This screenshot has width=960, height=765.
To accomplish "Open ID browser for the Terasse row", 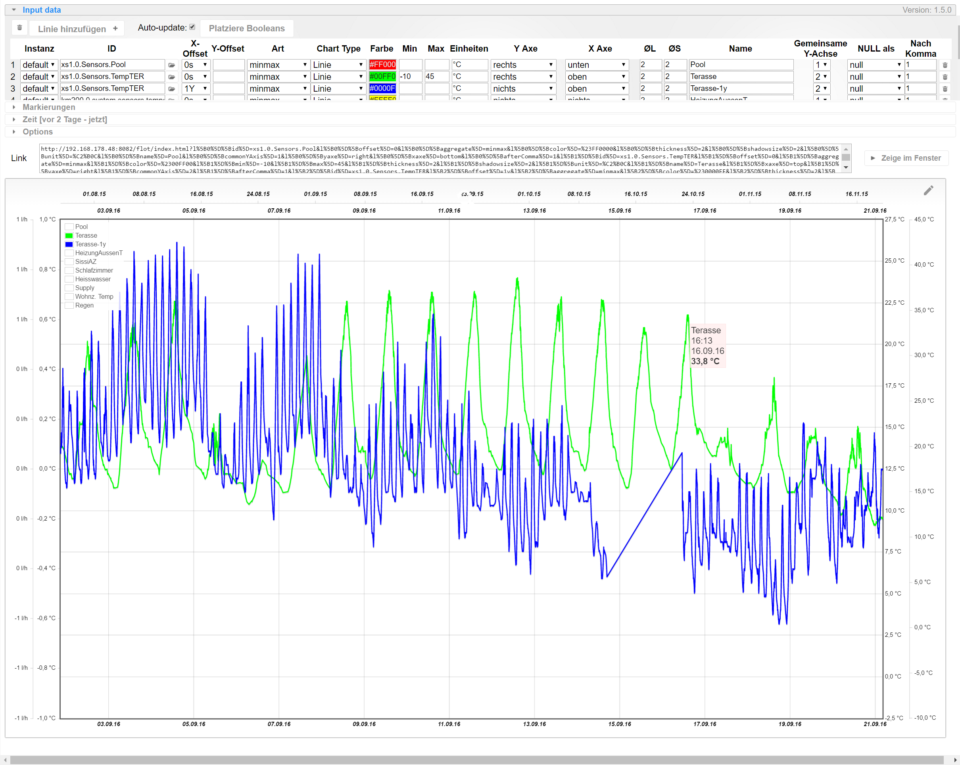I will point(171,77).
